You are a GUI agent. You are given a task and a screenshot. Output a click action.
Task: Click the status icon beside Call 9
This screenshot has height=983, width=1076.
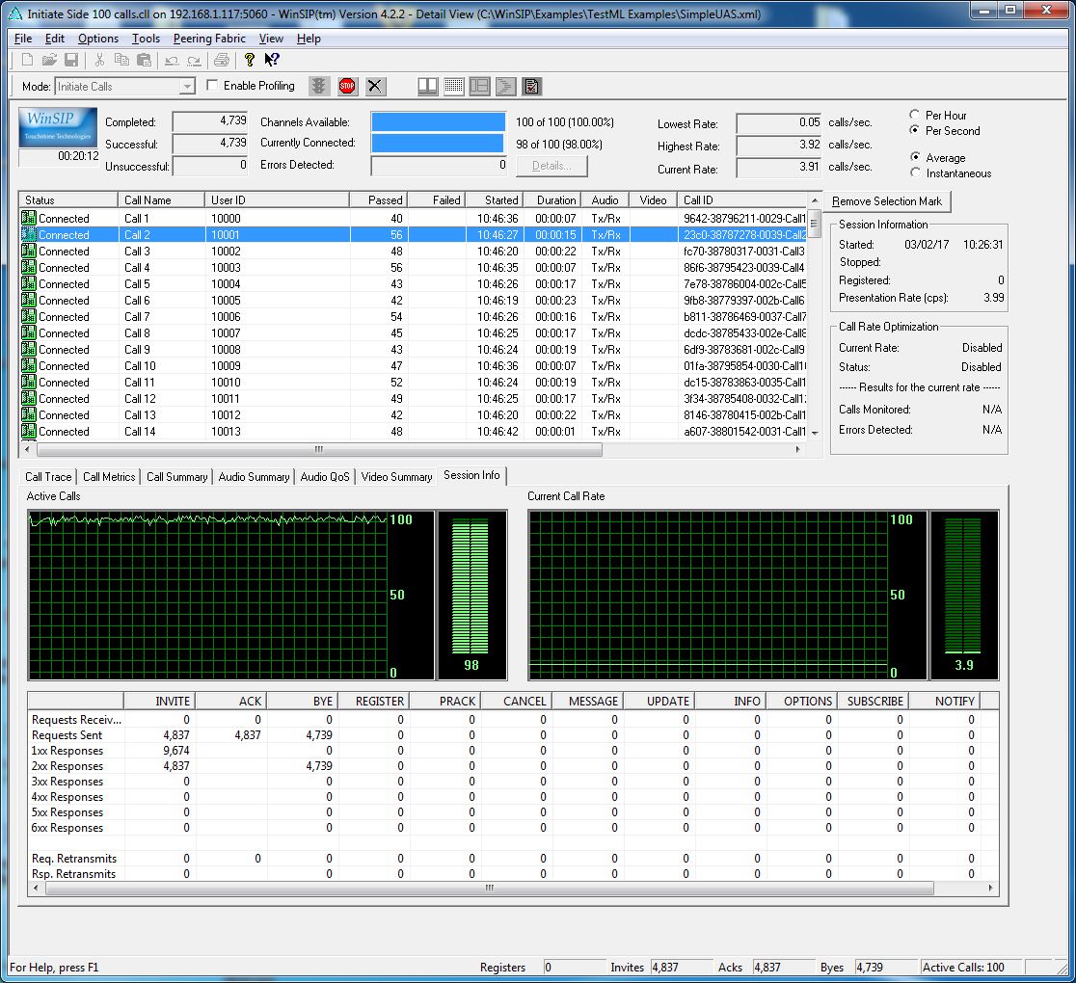point(29,349)
